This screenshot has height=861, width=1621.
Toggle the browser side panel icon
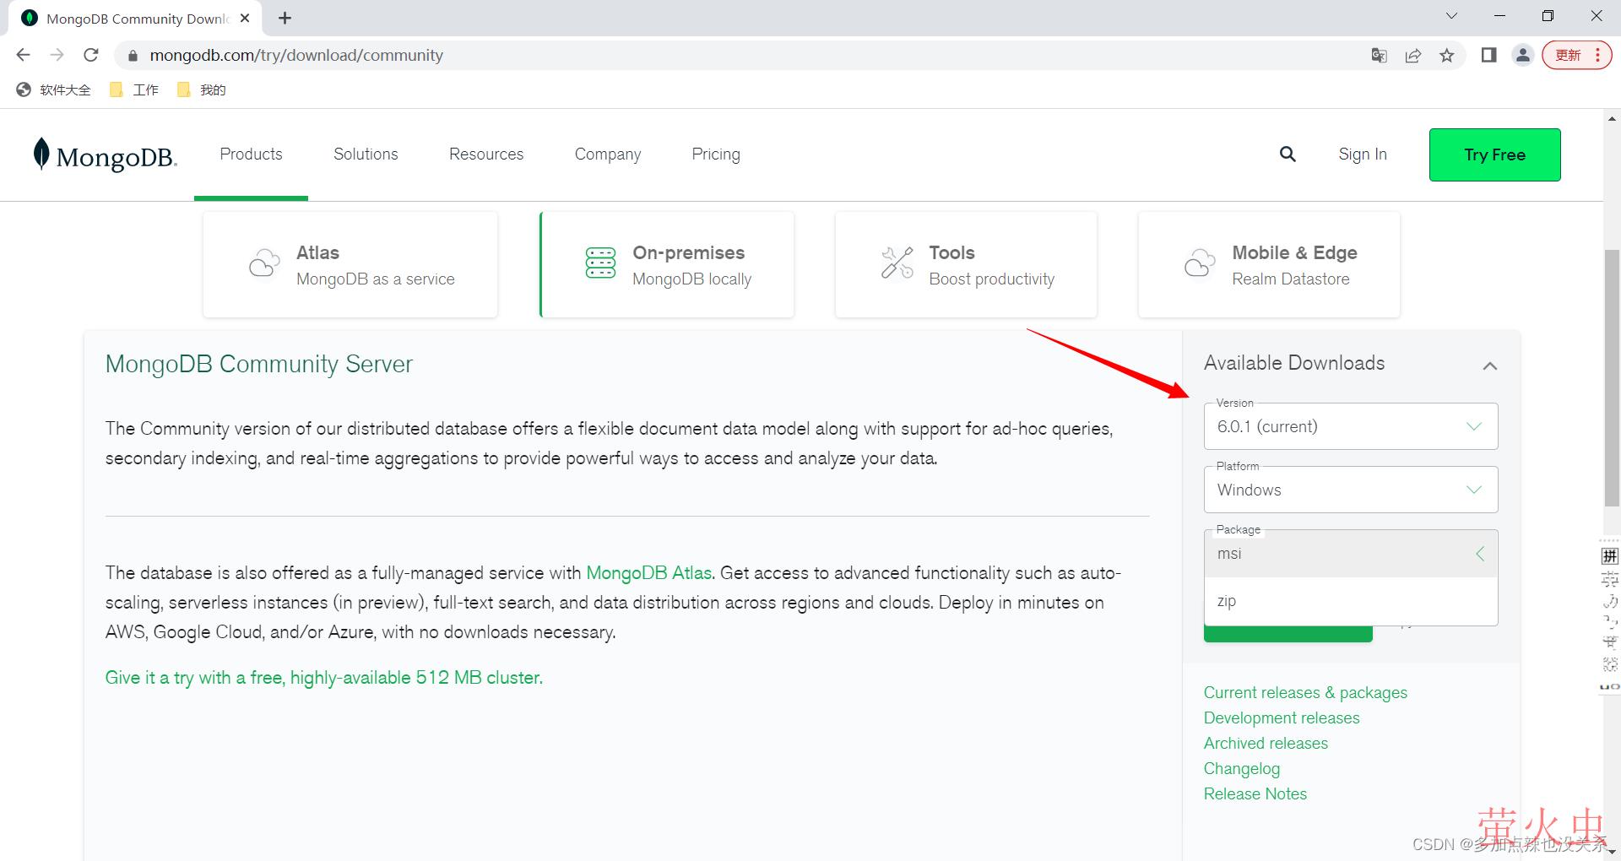point(1488,56)
